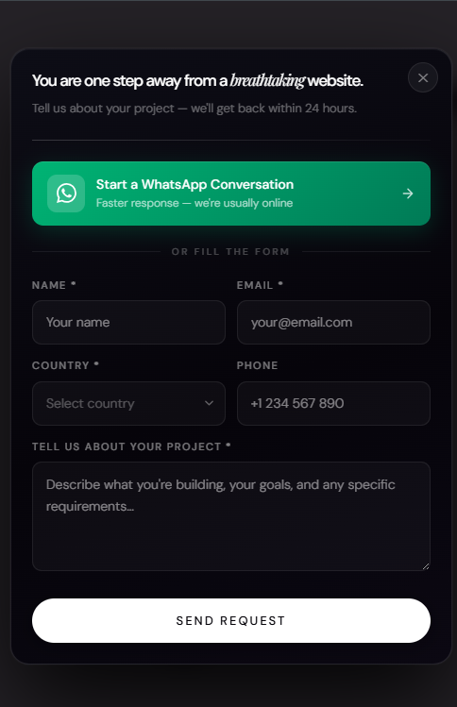Focus the Your name input field
Viewport: 457px width, 707px height.
(128, 323)
